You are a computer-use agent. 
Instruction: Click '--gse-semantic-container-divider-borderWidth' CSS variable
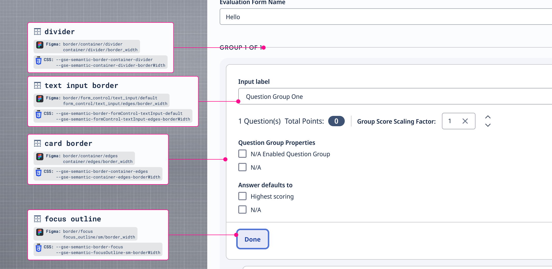click(x=111, y=65)
